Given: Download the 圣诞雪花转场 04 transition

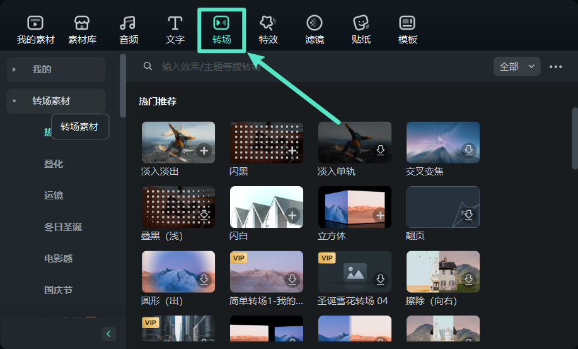Looking at the screenshot, I should (381, 280).
